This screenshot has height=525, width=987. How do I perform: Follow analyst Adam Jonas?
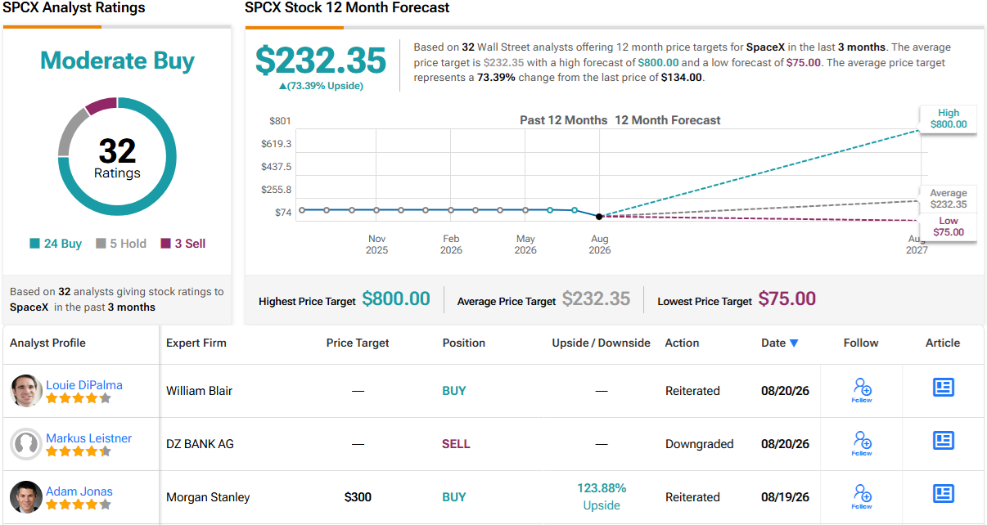coord(862,496)
